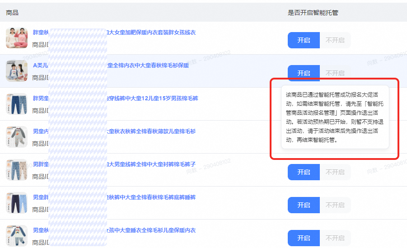
Task: Enable 开启 for 男胖童 大男童线裤 row
Action: [304, 172]
